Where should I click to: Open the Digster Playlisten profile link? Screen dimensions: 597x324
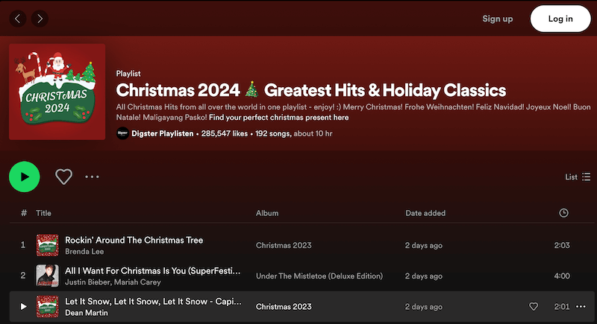162,134
